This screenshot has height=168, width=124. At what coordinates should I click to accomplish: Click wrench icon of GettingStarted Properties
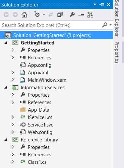(23, 50)
